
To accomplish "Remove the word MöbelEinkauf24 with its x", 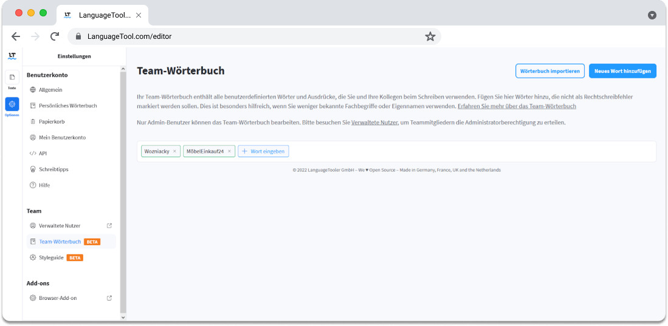I will pyautogui.click(x=229, y=151).
